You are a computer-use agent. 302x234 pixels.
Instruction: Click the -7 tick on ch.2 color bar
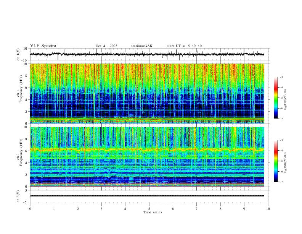281,182
